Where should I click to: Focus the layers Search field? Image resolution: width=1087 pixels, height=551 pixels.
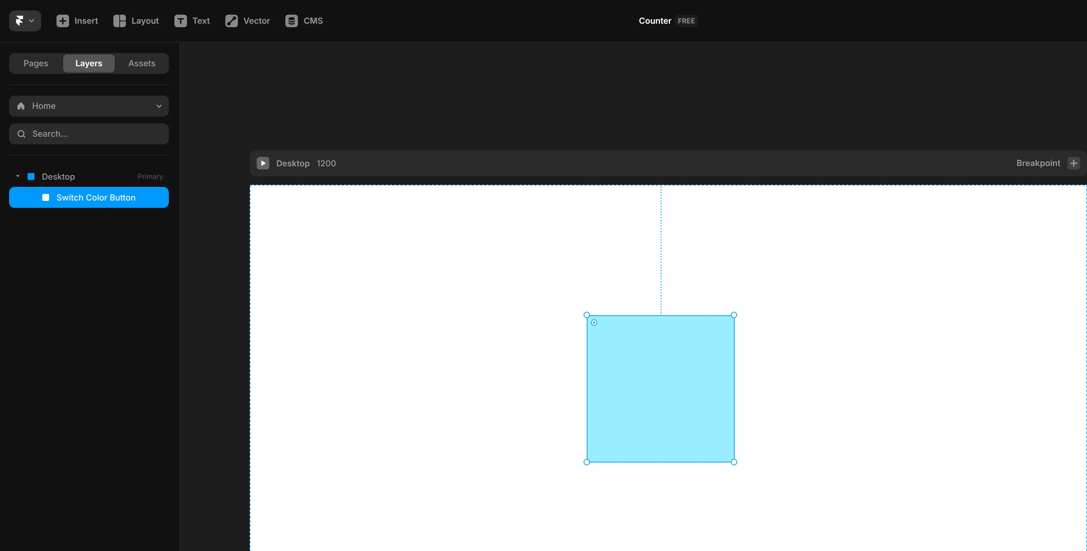(89, 134)
